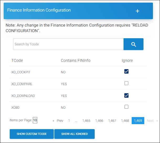
Task: Open page 1 of results
Action: click(69, 121)
